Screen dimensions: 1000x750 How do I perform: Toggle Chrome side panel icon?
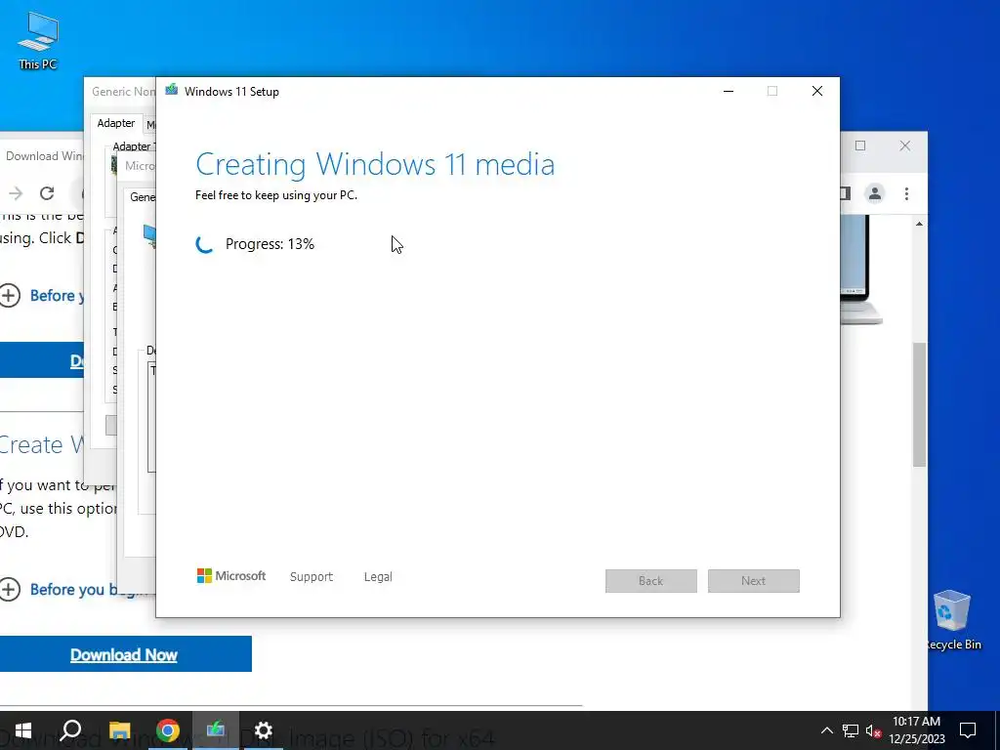click(x=846, y=193)
